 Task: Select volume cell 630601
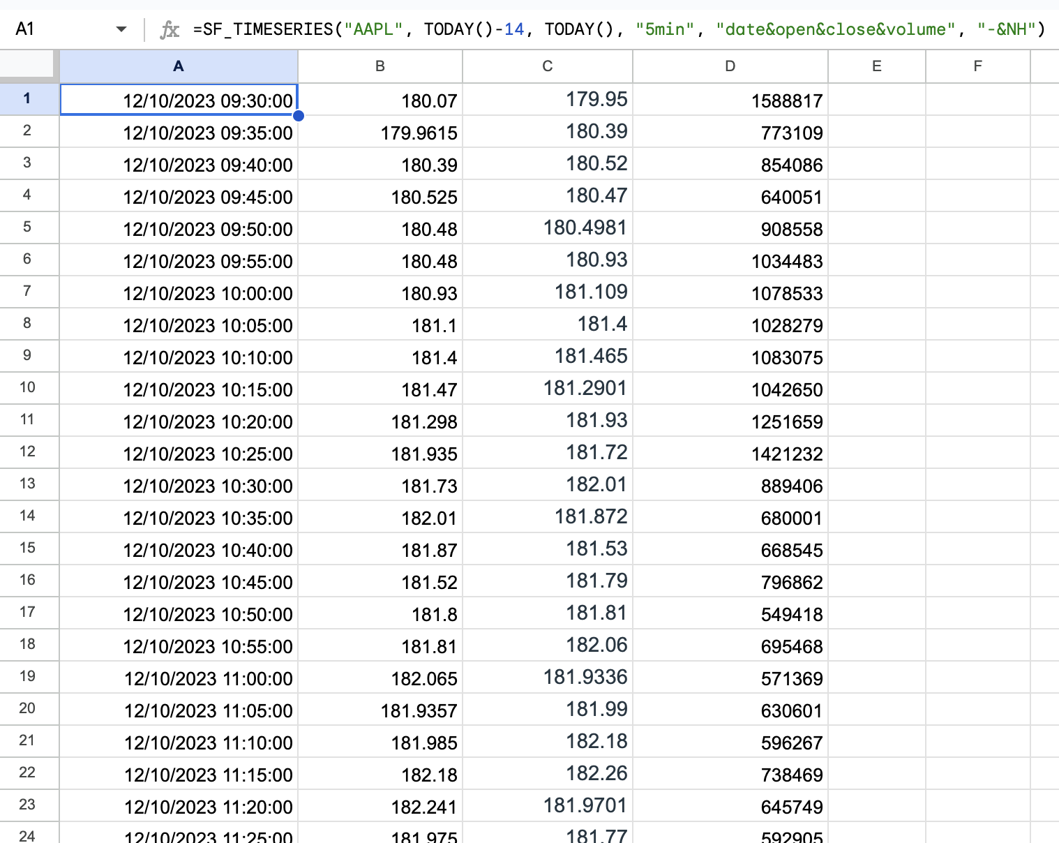(730, 710)
